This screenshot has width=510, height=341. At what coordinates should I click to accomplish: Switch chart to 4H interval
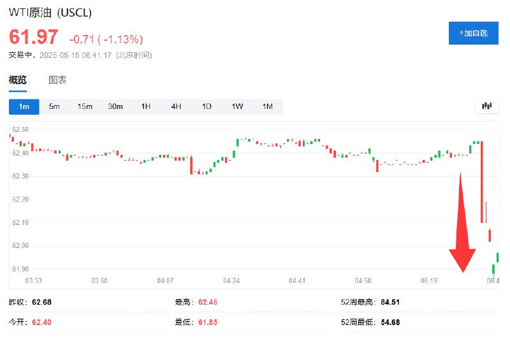(177, 106)
